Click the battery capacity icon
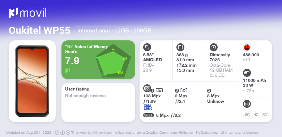Viewport: 282px width, 137px height. pos(247,73)
